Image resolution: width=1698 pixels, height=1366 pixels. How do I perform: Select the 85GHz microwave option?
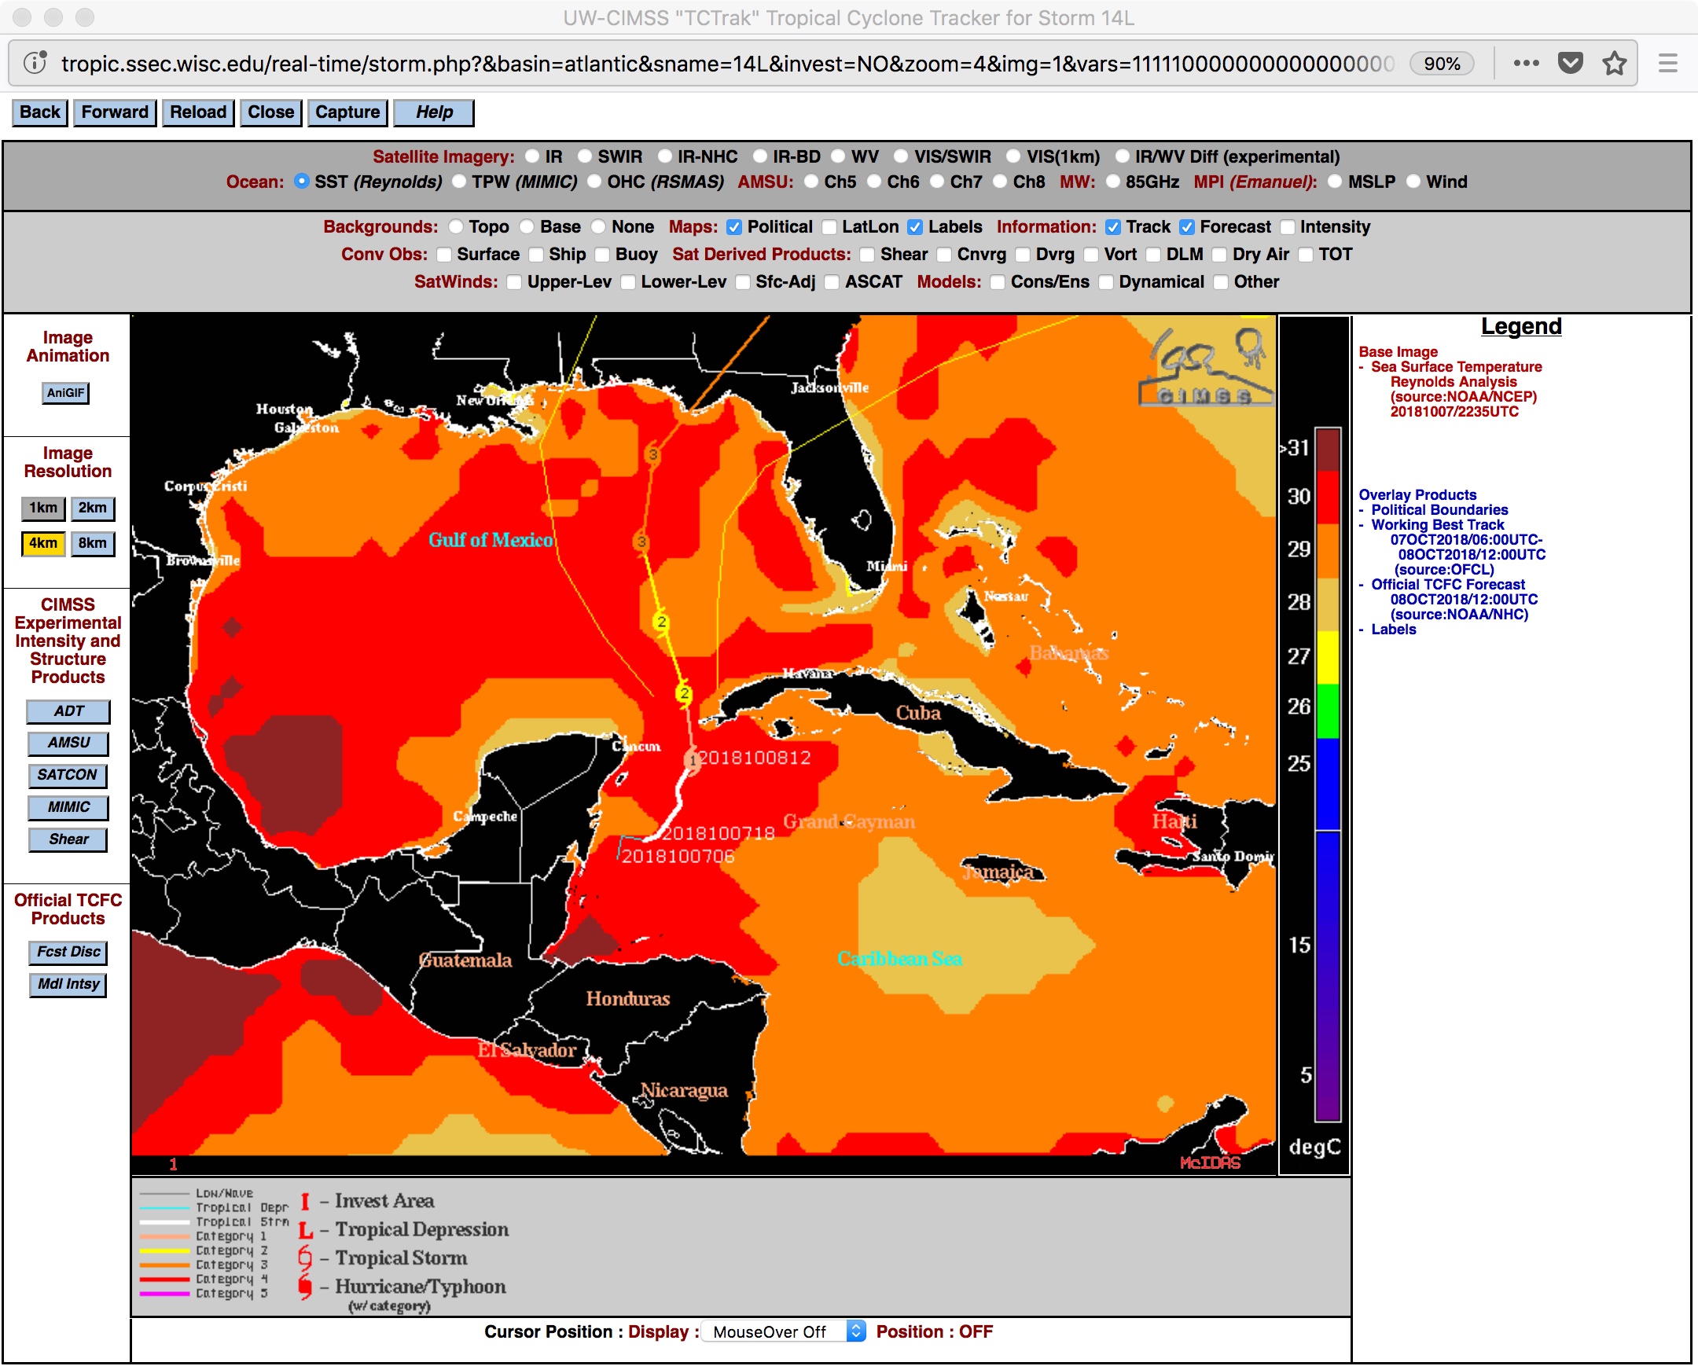tap(1113, 182)
